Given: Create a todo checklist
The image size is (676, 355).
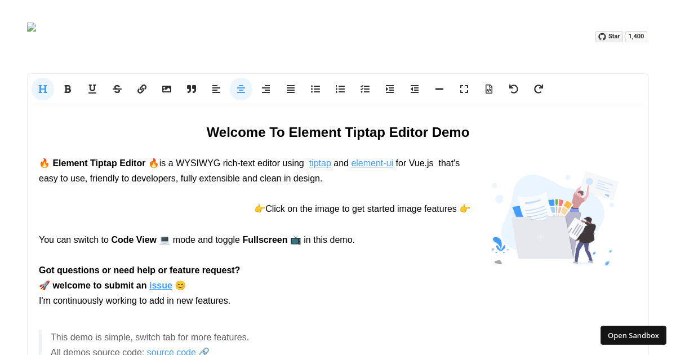Looking at the screenshot, I should (365, 89).
